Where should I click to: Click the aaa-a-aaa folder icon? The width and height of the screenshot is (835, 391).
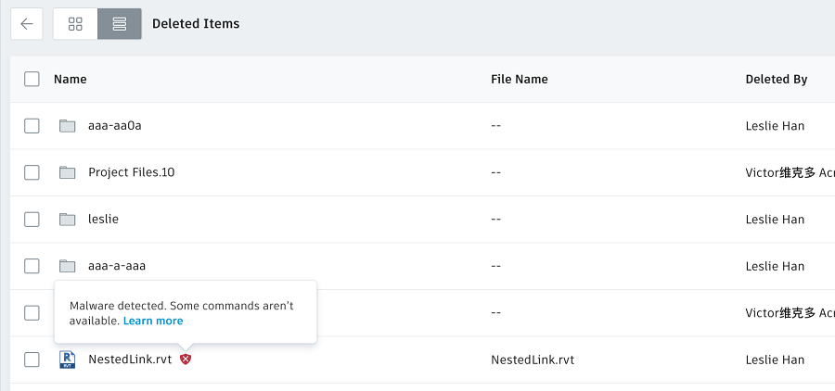click(67, 266)
